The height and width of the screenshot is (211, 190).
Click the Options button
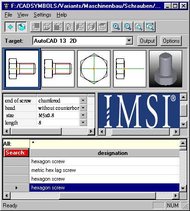171,41
